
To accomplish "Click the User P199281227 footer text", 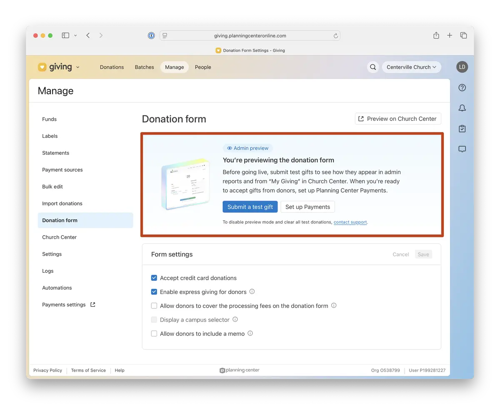I will click(x=427, y=370).
